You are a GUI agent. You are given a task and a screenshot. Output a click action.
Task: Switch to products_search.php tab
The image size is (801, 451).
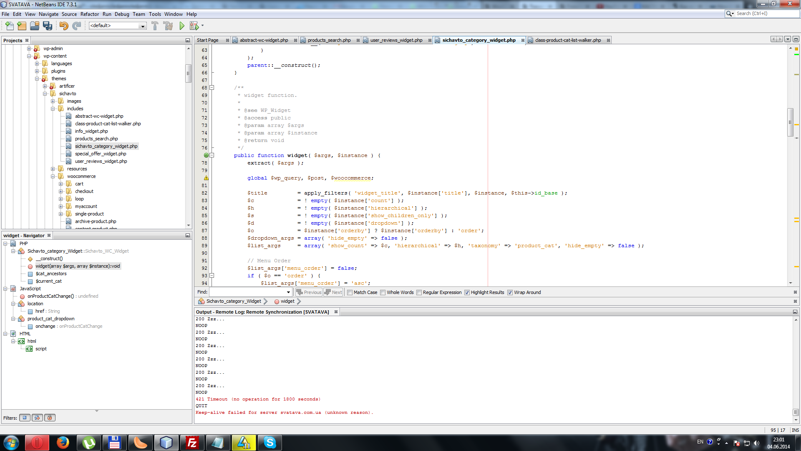pyautogui.click(x=329, y=41)
